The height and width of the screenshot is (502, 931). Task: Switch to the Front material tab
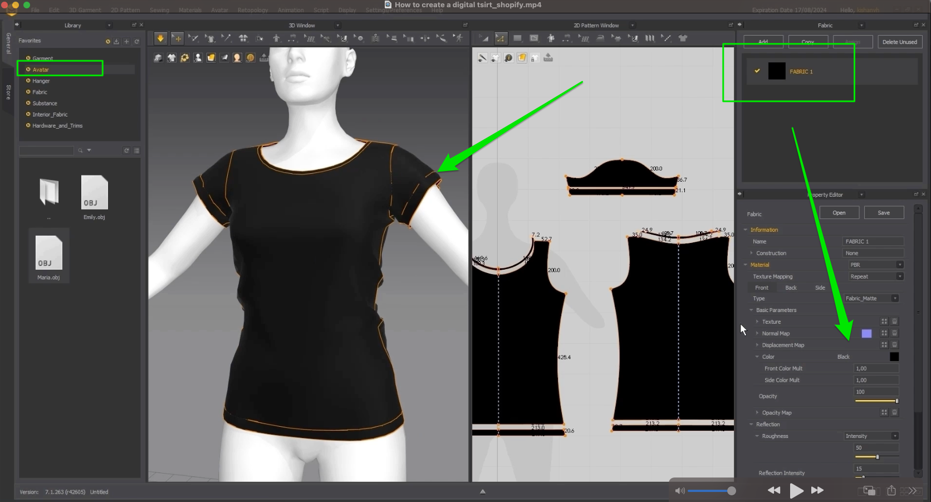(x=762, y=287)
